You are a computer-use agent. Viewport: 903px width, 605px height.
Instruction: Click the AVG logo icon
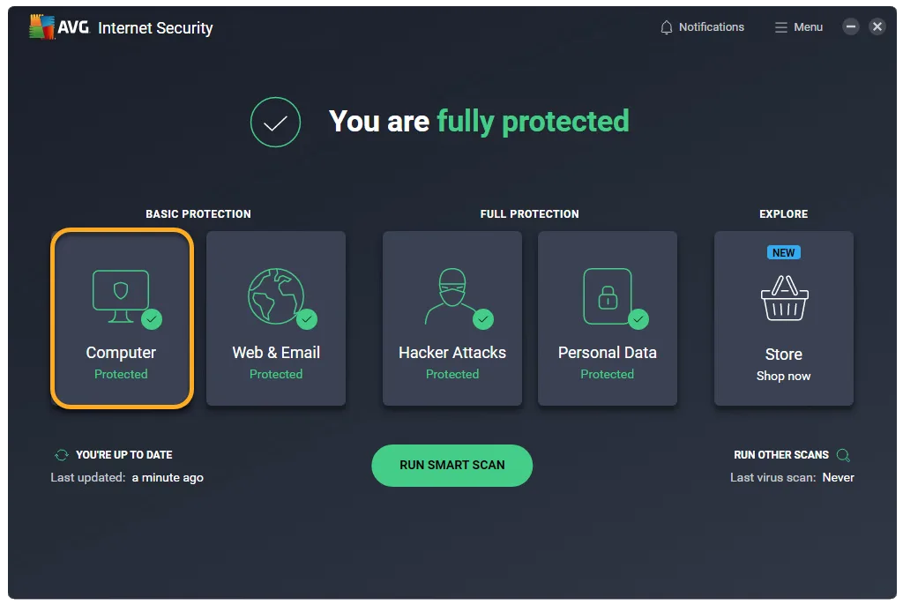pyautogui.click(x=41, y=26)
